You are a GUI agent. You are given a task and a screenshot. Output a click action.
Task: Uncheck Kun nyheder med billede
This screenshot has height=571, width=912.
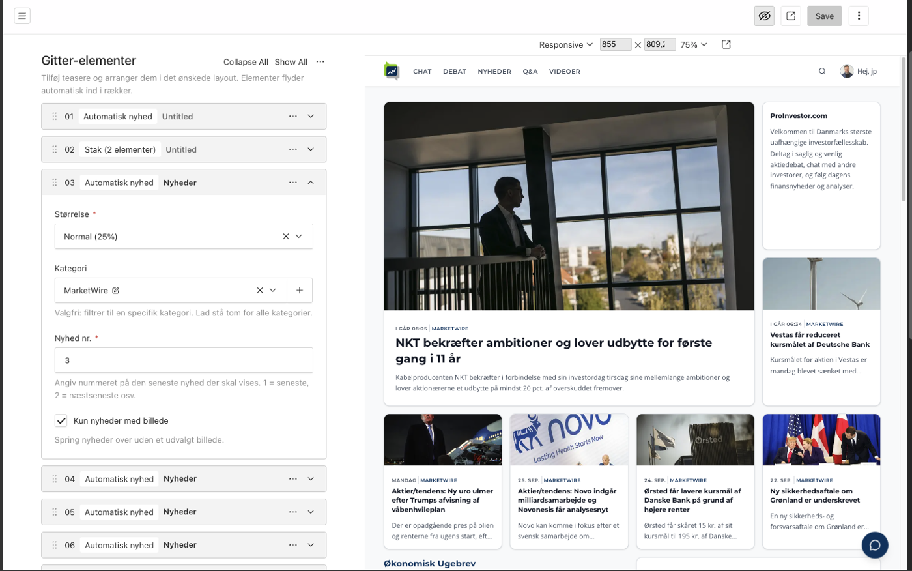click(61, 421)
